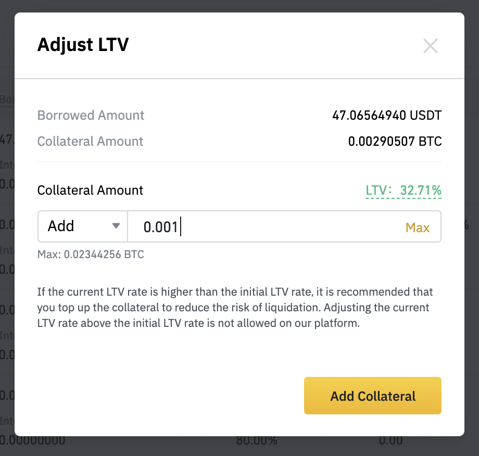Click the triangle arrow beside Add
This screenshot has height=456, width=479.
pos(116,226)
